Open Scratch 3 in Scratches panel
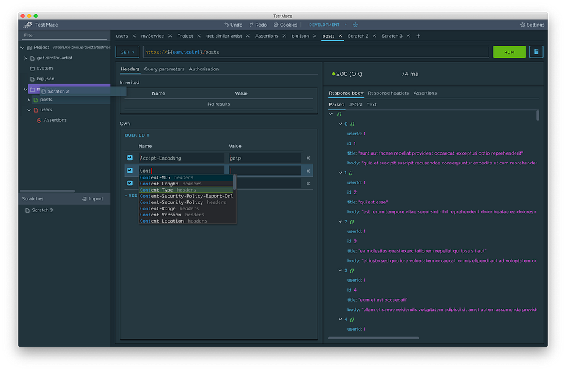566x371 pixels. pyautogui.click(x=39, y=210)
